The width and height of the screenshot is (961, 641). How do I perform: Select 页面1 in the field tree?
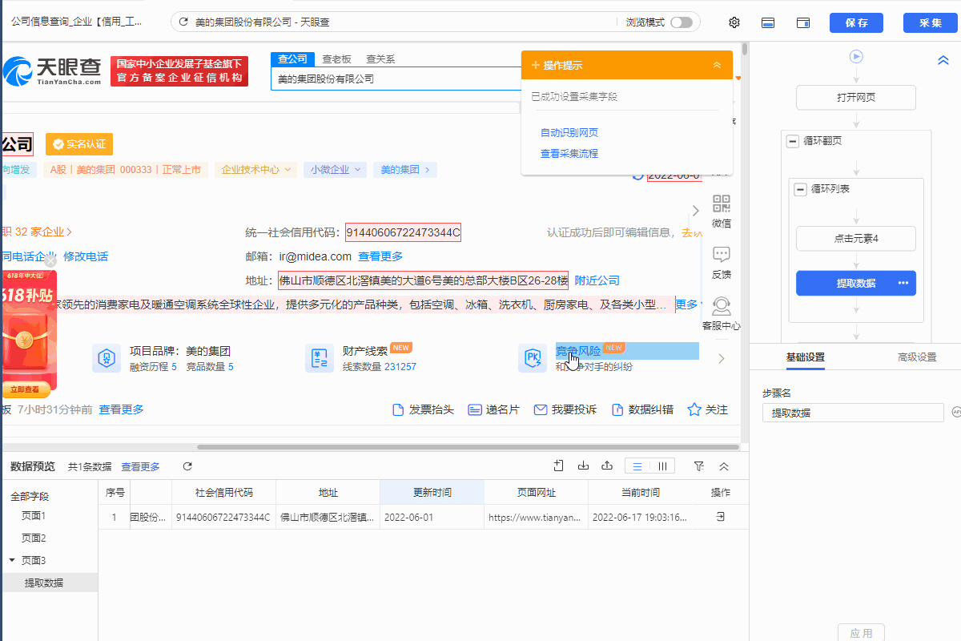click(x=34, y=515)
